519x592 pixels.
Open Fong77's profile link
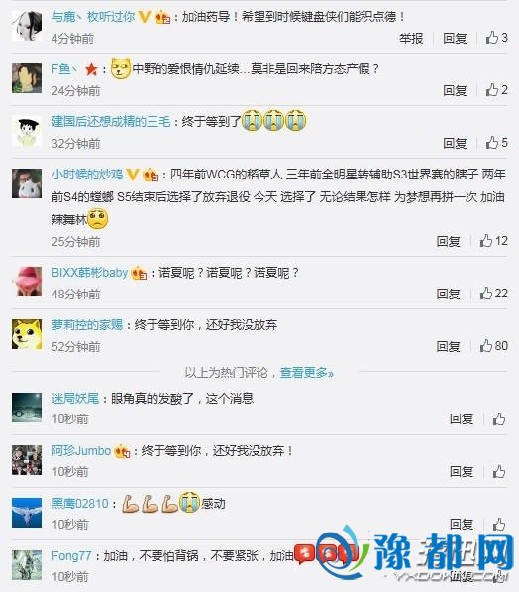[x=71, y=555]
